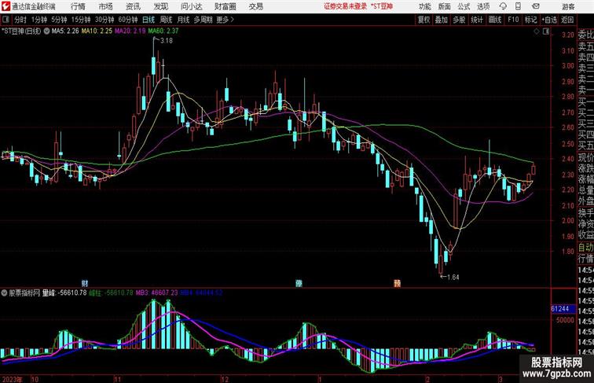The width and height of the screenshot is (594, 383).
Task: Open the 发现 menu
Action: (160, 6)
